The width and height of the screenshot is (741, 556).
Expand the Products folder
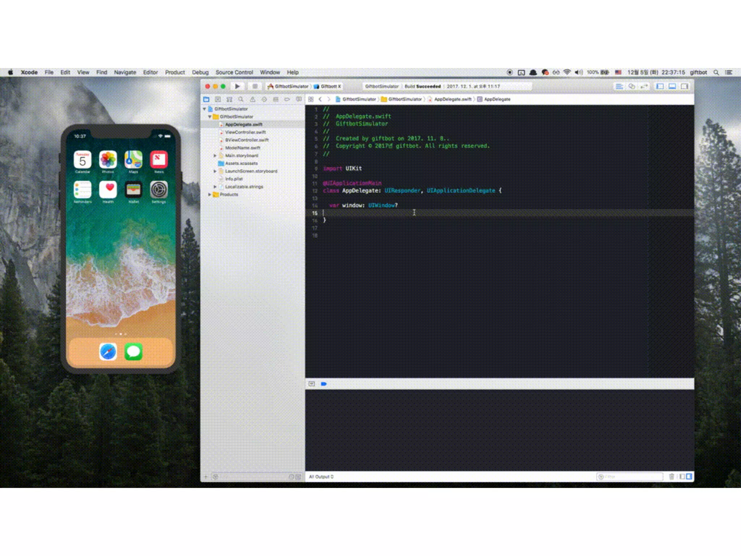[209, 194]
